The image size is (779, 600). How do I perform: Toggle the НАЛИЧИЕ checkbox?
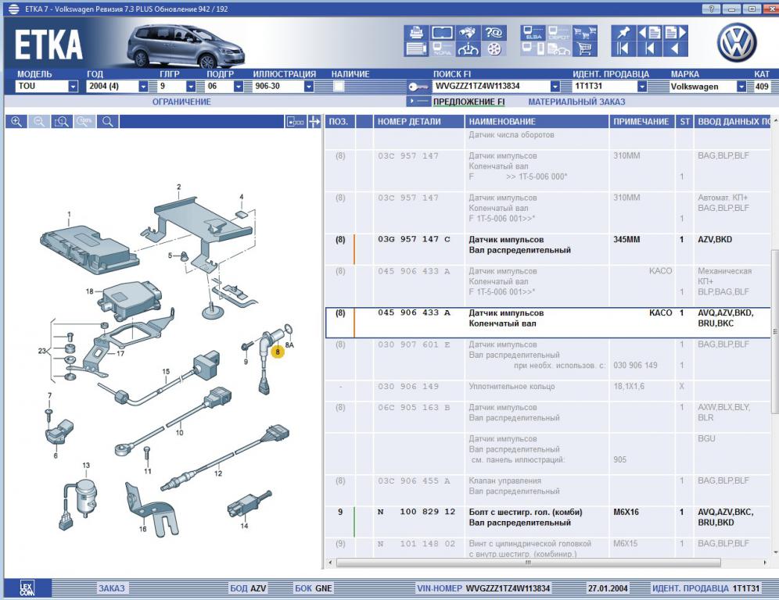click(x=339, y=87)
